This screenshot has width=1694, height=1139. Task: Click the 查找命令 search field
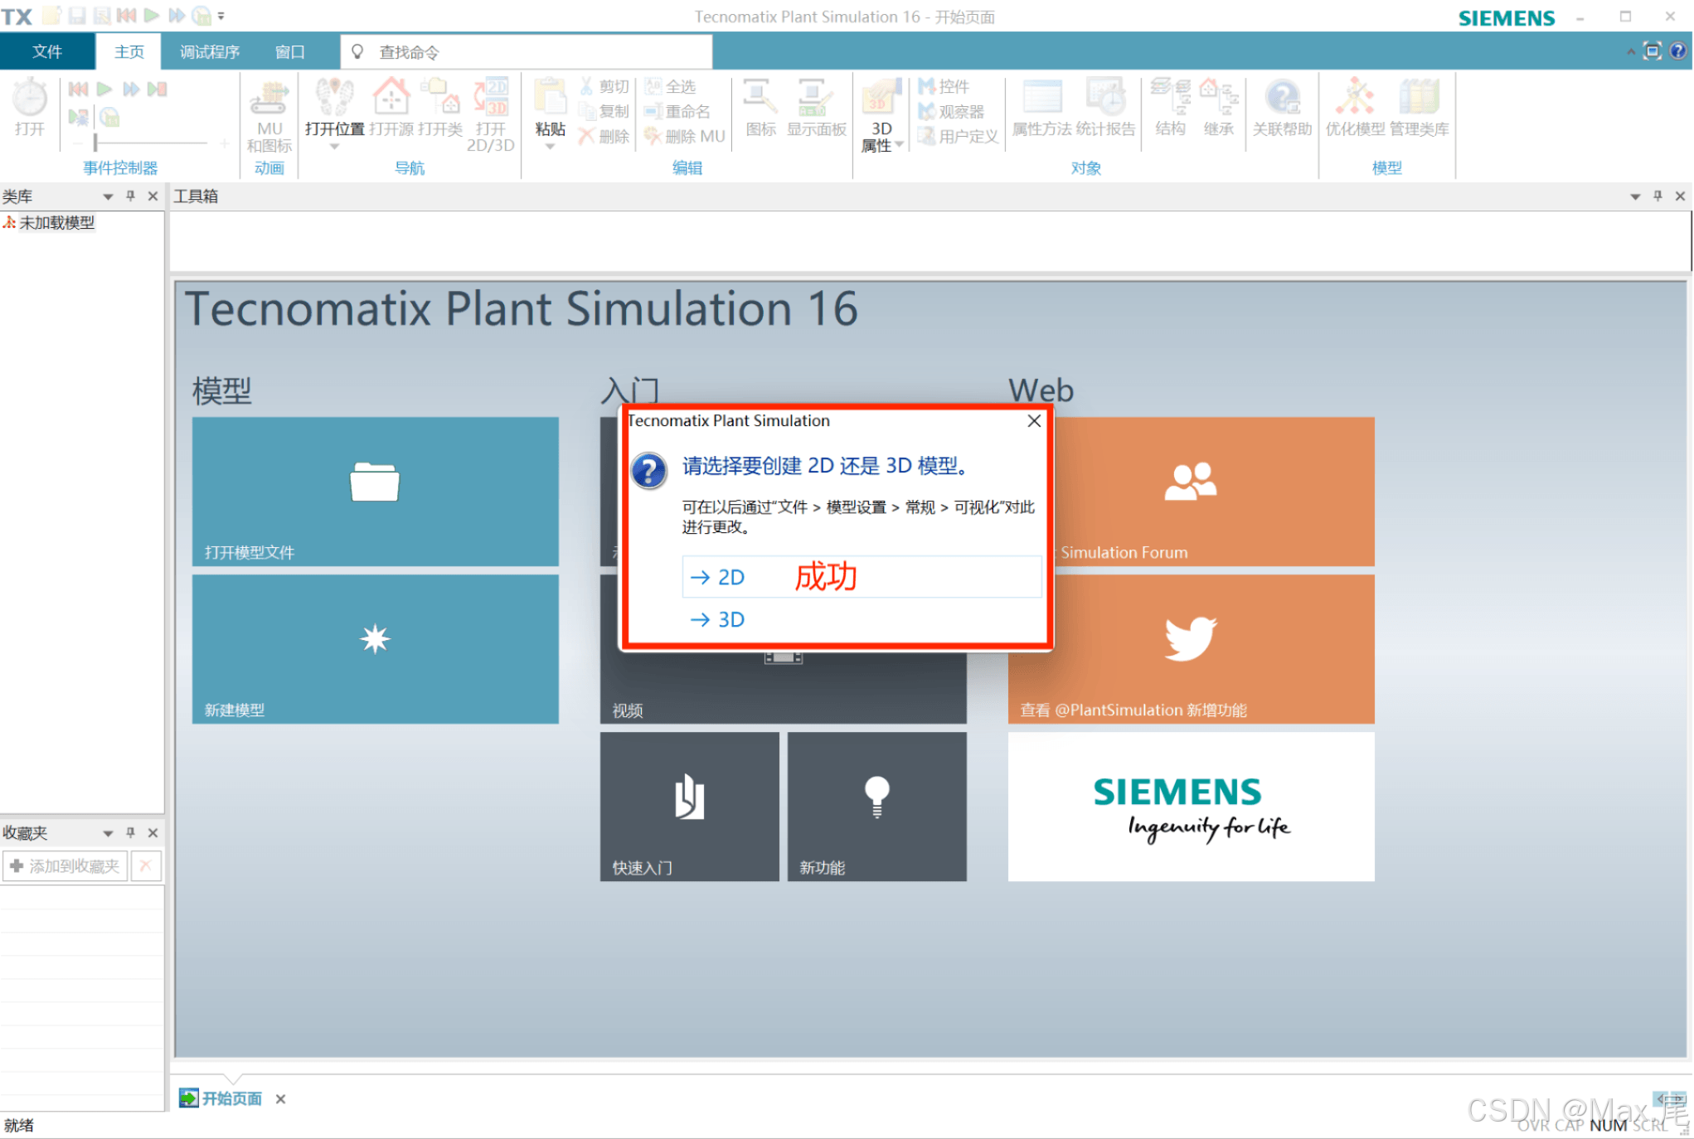[x=527, y=51]
